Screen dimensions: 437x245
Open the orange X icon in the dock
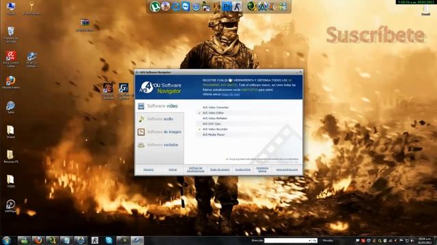point(216,6)
